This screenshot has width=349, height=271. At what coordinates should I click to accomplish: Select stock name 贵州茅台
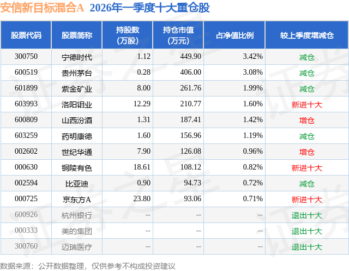[x=77, y=73]
